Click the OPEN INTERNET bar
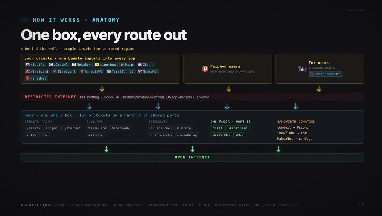Image resolution: width=382 pixels, height=216 pixels. [192, 157]
